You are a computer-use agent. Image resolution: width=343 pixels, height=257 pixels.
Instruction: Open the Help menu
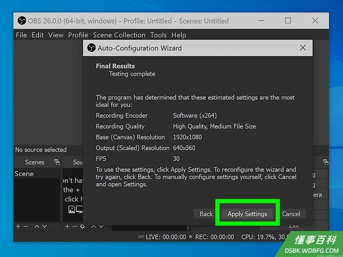pos(179,35)
